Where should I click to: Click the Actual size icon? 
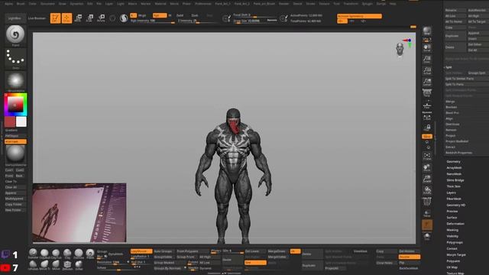point(427,71)
